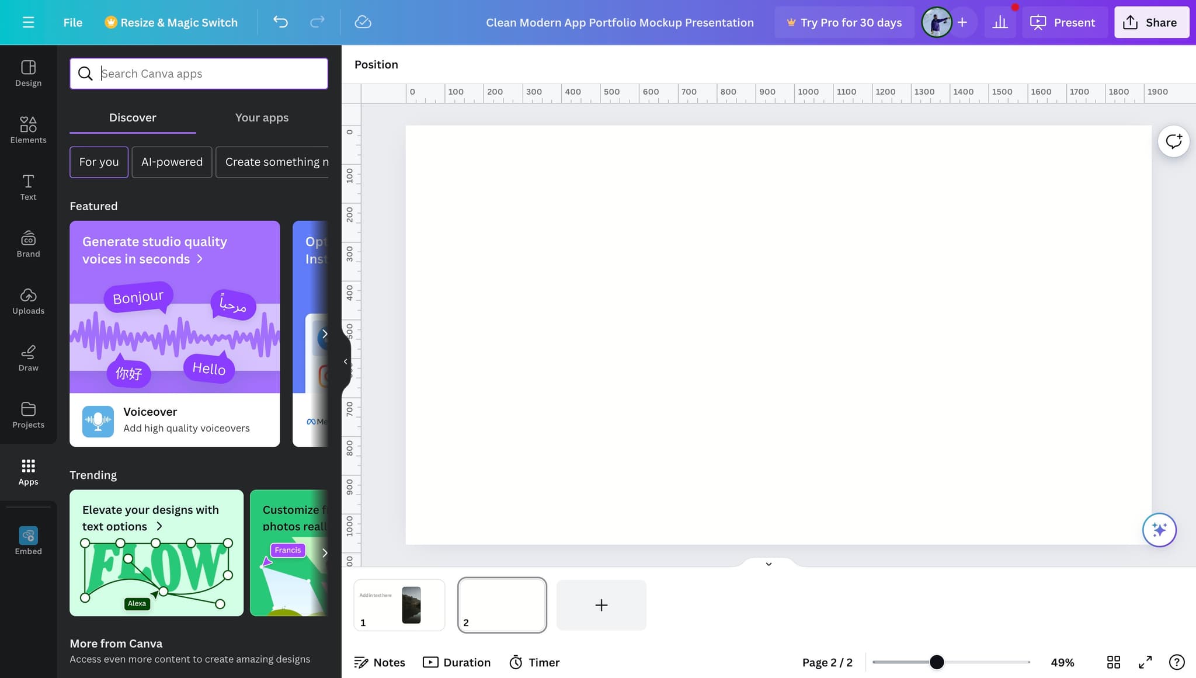Screen dimensions: 1196x678
Task: Open the Uploads panel
Action: (x=28, y=301)
